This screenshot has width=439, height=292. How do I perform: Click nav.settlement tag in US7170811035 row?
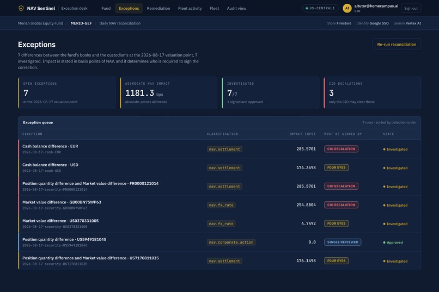[x=224, y=261]
